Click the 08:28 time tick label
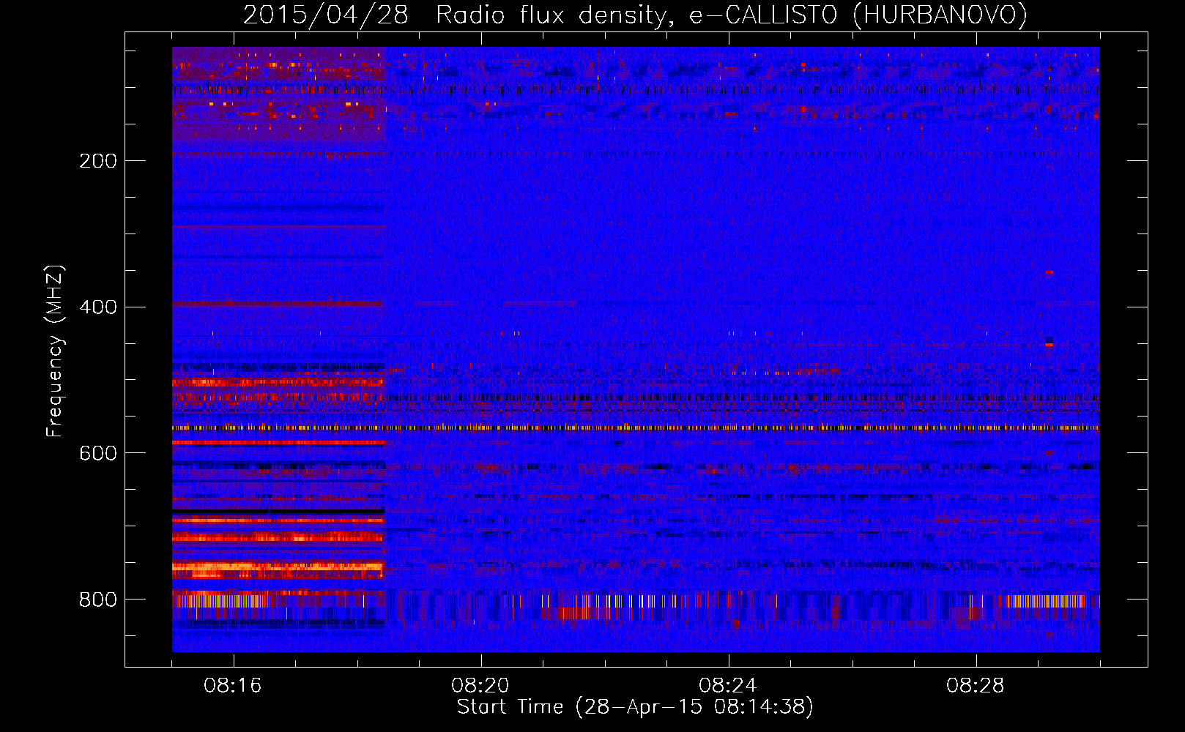Image resolution: width=1185 pixels, height=732 pixels. click(976, 686)
